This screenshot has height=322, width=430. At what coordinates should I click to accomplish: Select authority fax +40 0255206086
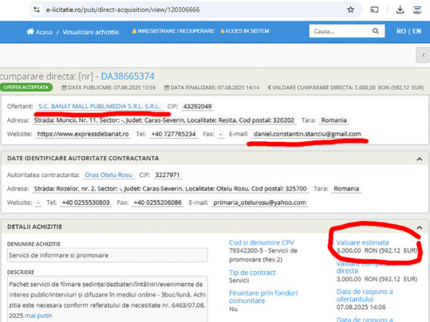pos(157,202)
